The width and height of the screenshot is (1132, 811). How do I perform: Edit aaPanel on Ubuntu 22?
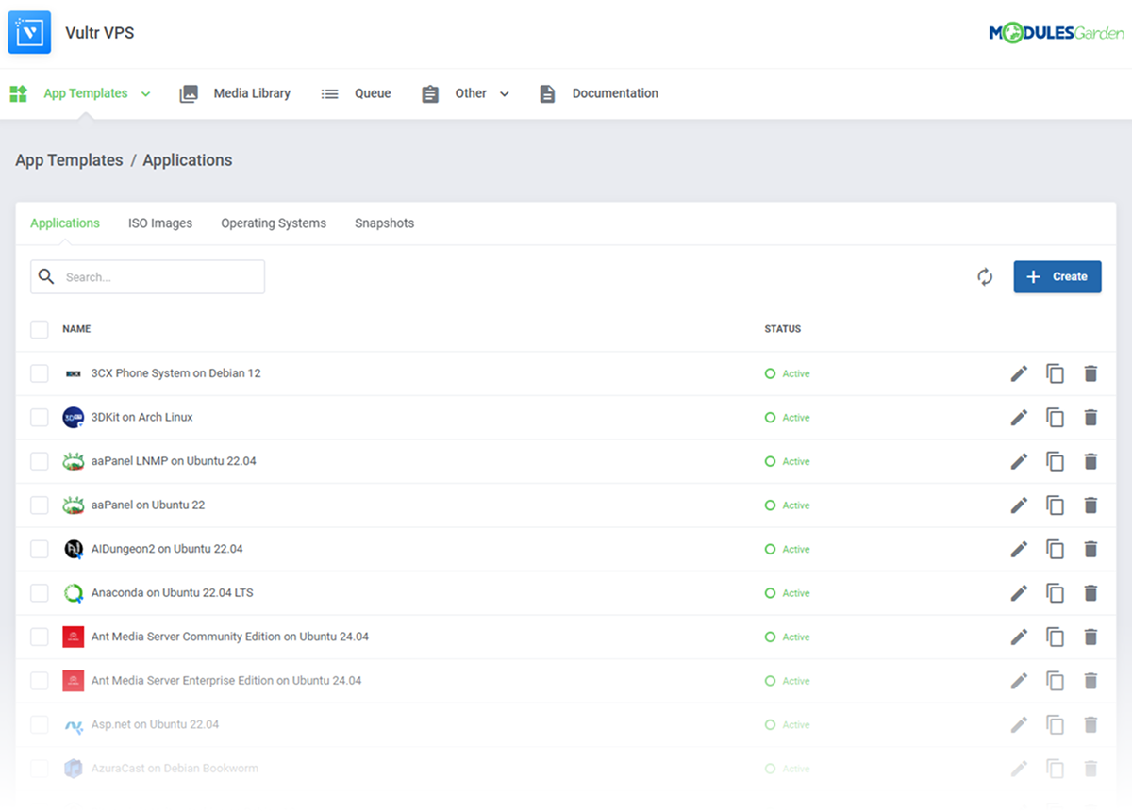point(1019,505)
